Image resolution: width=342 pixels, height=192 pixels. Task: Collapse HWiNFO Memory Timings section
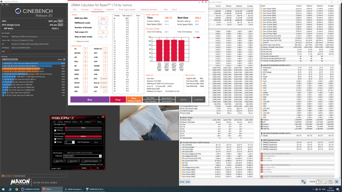click(x=181, y=118)
